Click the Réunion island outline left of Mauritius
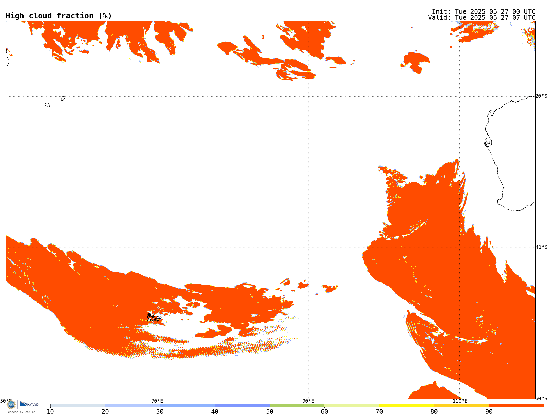The height and width of the screenshot is (415, 552). click(47, 105)
